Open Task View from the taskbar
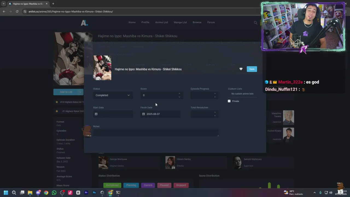The height and width of the screenshot is (197, 350). click(22, 193)
